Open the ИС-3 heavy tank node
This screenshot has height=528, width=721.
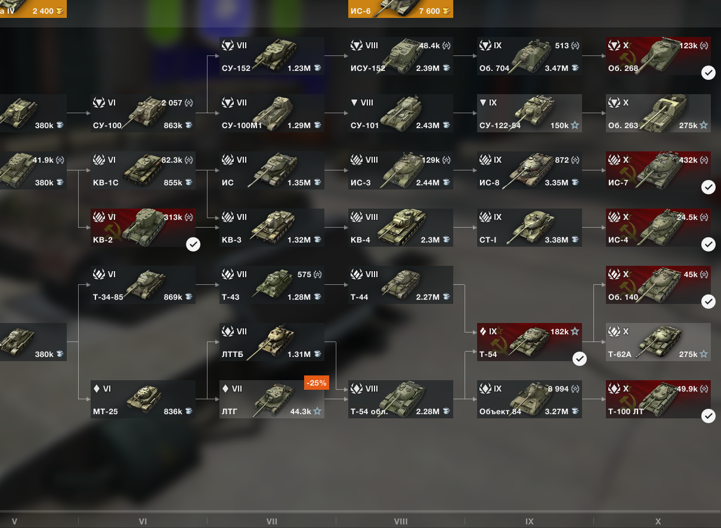(x=401, y=170)
